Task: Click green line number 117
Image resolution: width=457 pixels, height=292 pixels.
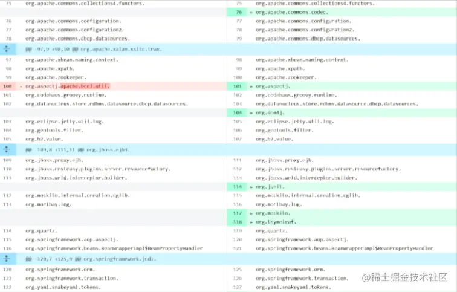Action: tap(237, 213)
